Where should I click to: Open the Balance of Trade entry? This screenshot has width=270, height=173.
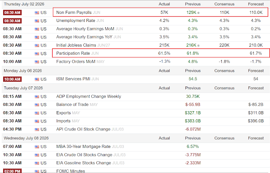pyautogui.click(x=72, y=104)
